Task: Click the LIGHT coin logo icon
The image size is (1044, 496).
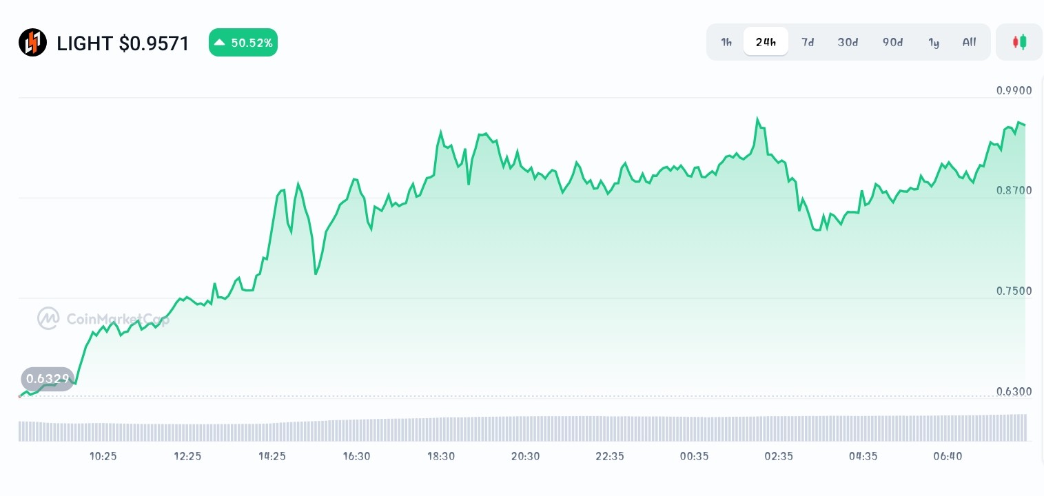Action: tap(33, 43)
